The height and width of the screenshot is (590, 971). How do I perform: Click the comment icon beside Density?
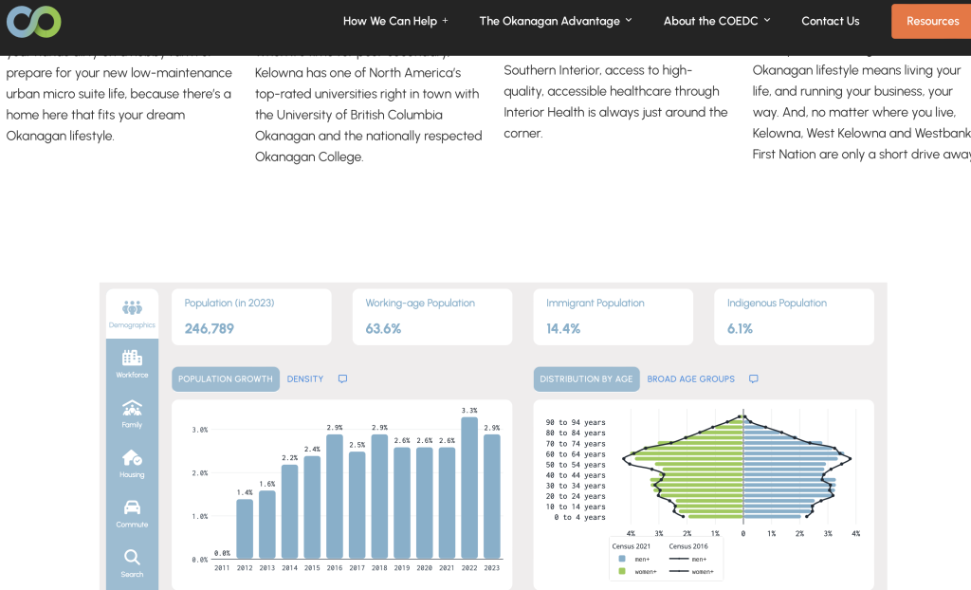point(342,378)
